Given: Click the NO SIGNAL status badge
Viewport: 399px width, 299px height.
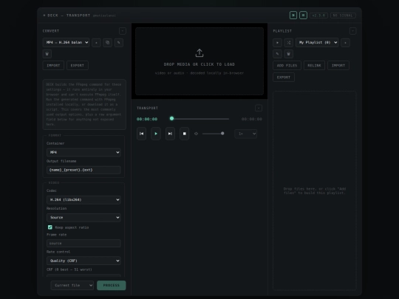Looking at the screenshot, I should 343,16.
